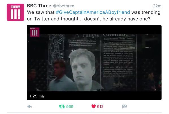Tap the audio bars icon in video

click(x=42, y=96)
